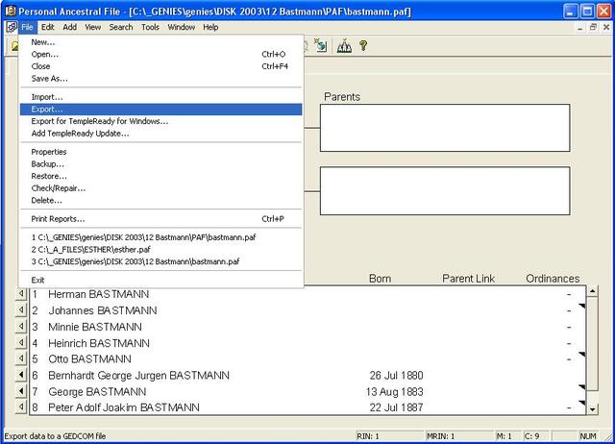The image size is (615, 444).
Task: Minimize the inner document window
Action: [x=579, y=27]
